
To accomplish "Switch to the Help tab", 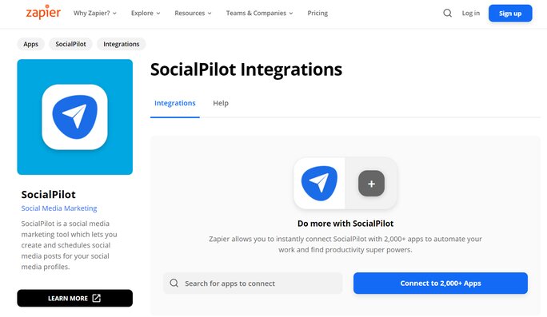I will [x=221, y=103].
